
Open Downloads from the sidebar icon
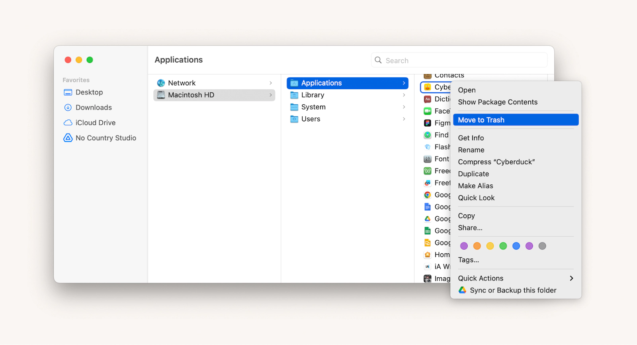68,108
